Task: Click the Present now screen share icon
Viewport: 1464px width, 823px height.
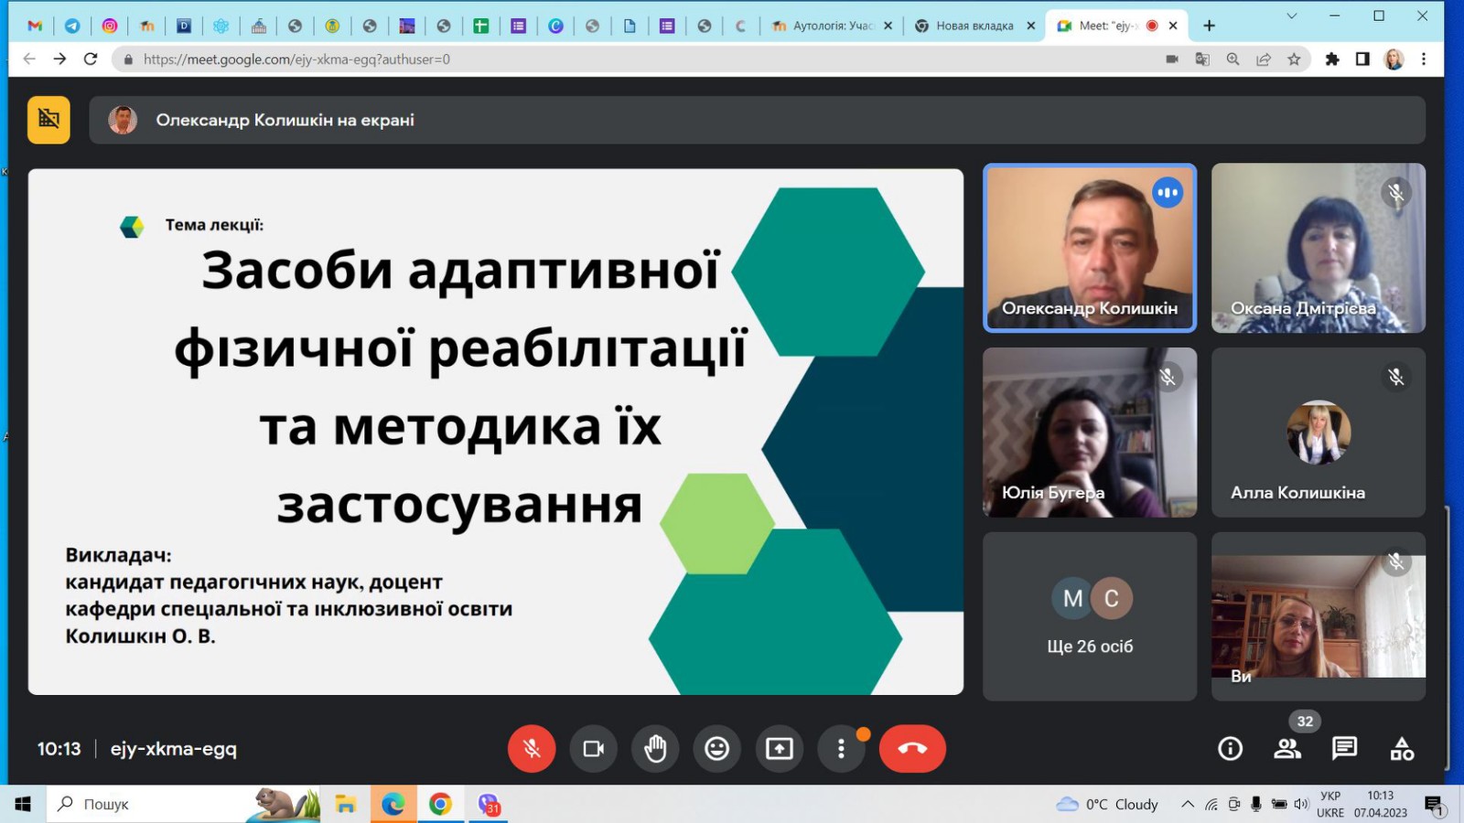Action: [779, 749]
